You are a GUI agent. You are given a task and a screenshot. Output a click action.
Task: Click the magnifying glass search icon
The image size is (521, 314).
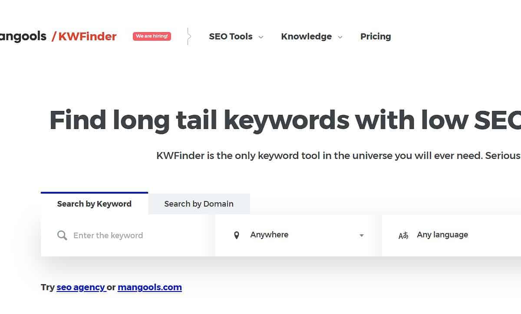(x=62, y=236)
